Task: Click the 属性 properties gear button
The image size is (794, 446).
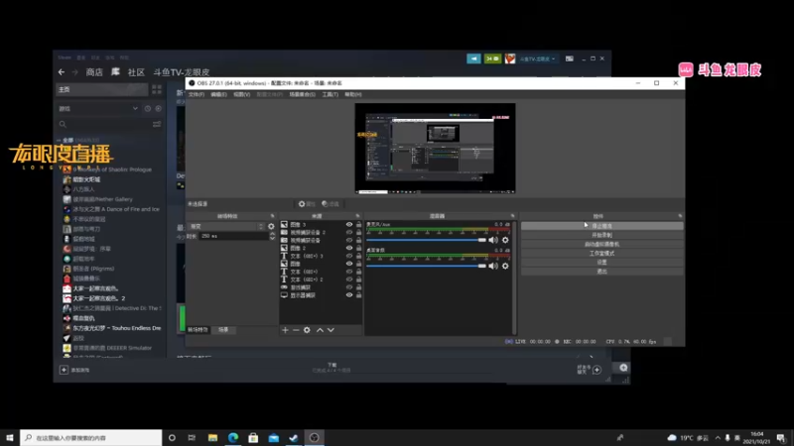Action: point(307,204)
